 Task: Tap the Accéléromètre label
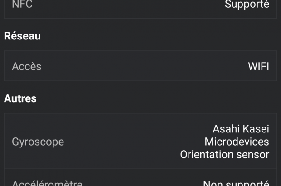click(x=47, y=183)
